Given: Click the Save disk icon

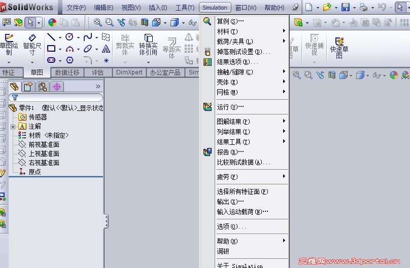Looking at the screenshot, I should [346, 7].
